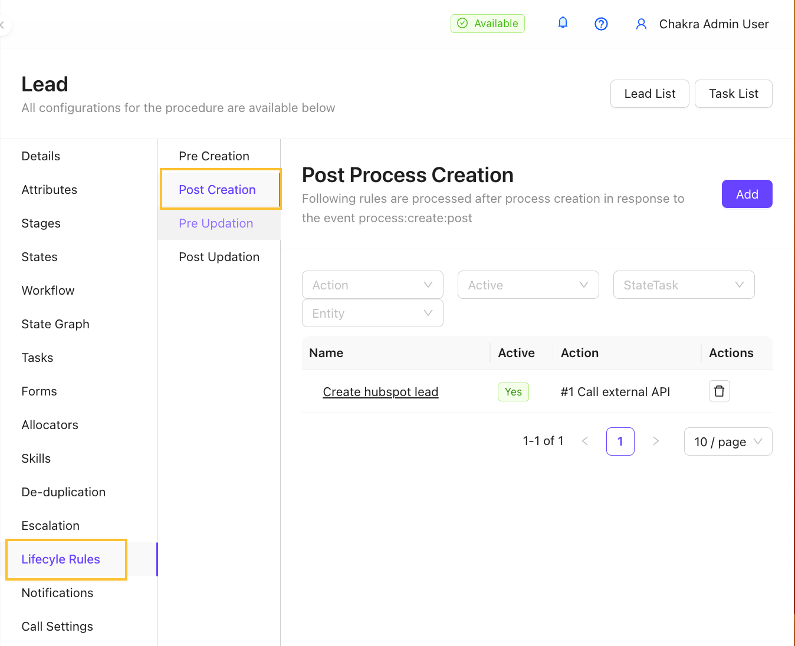The width and height of the screenshot is (795, 646).
Task: Click the Available status badge
Action: [487, 24]
